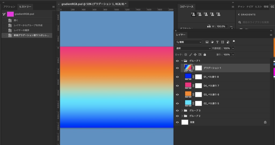275x145 pixels.
Task: Switch to the チャン channels tab
Action: click(x=241, y=7)
